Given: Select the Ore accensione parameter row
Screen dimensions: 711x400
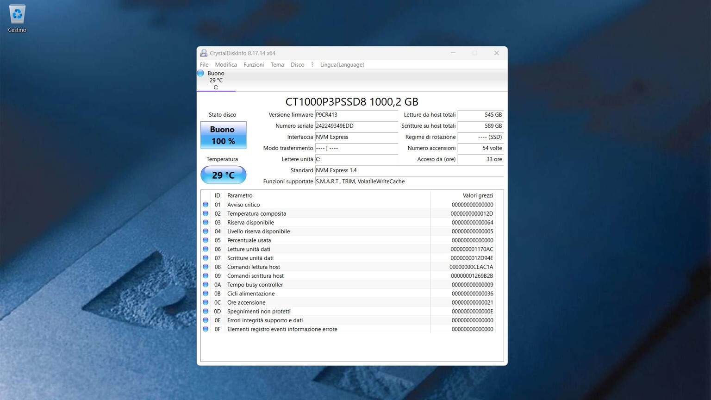Looking at the screenshot, I should (x=349, y=302).
